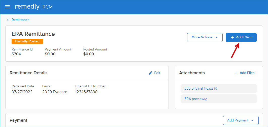The image size is (268, 127).
Task: Click the ERA Remittance heading
Action: (x=33, y=34)
